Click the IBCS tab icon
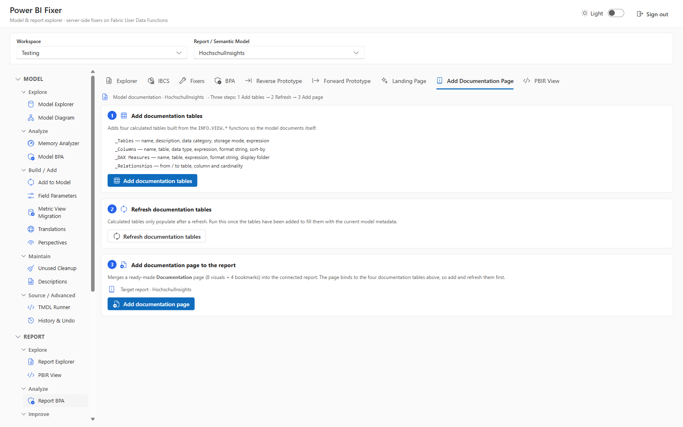 coord(151,81)
